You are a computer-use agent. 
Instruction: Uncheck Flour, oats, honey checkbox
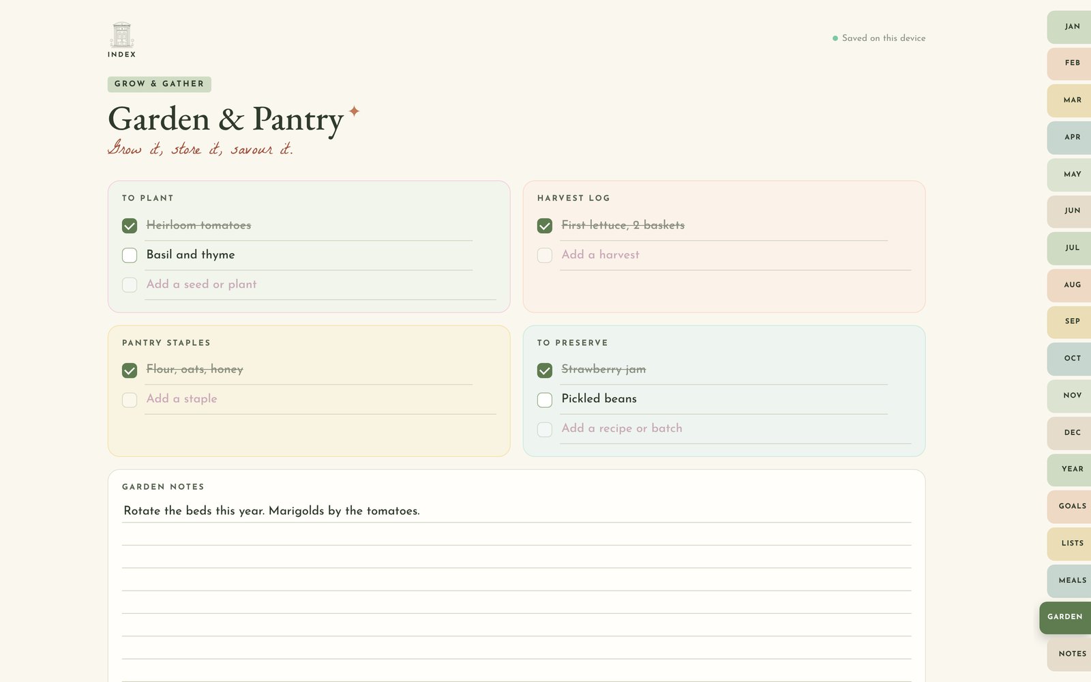coord(130,370)
